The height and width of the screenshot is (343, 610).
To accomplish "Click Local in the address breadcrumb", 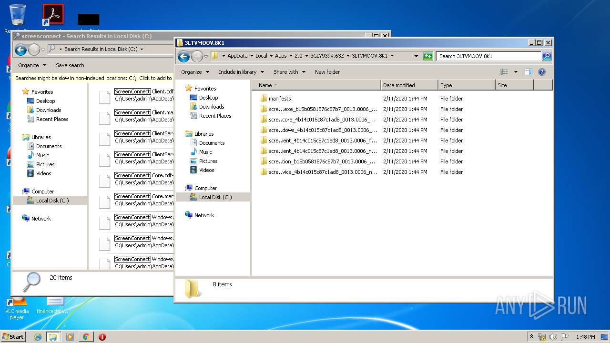I will pyautogui.click(x=261, y=56).
